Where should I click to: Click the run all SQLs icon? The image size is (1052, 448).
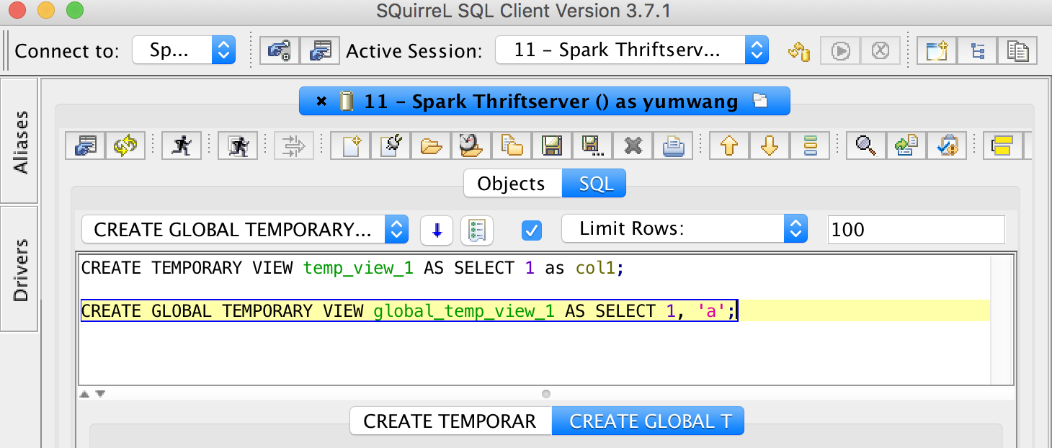[x=238, y=145]
